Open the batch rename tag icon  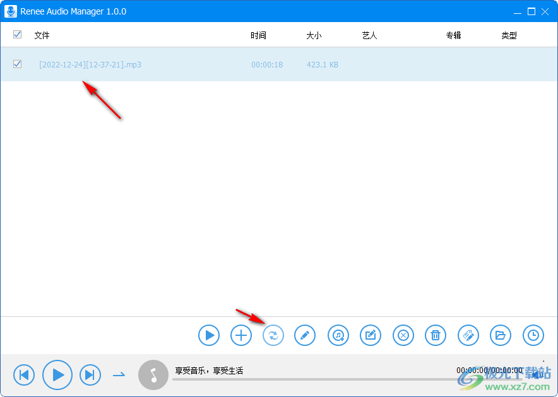468,335
